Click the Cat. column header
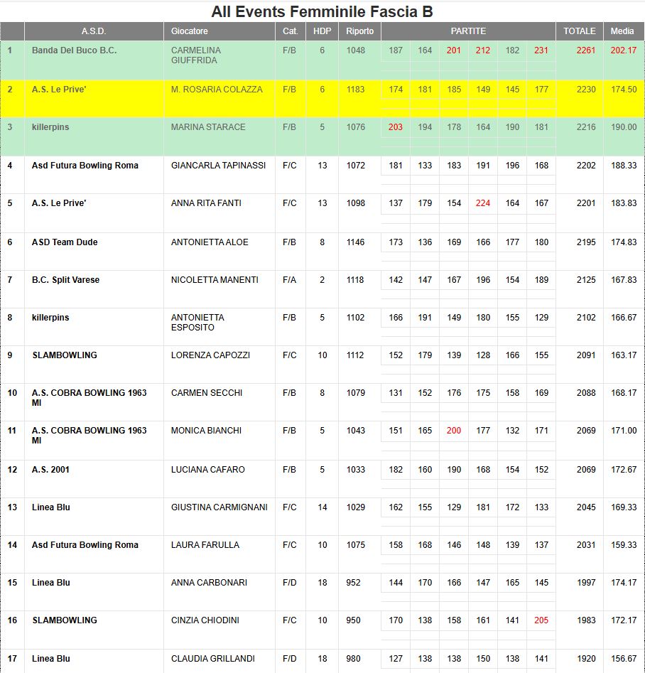This screenshot has height=673, width=645. pos(290,31)
